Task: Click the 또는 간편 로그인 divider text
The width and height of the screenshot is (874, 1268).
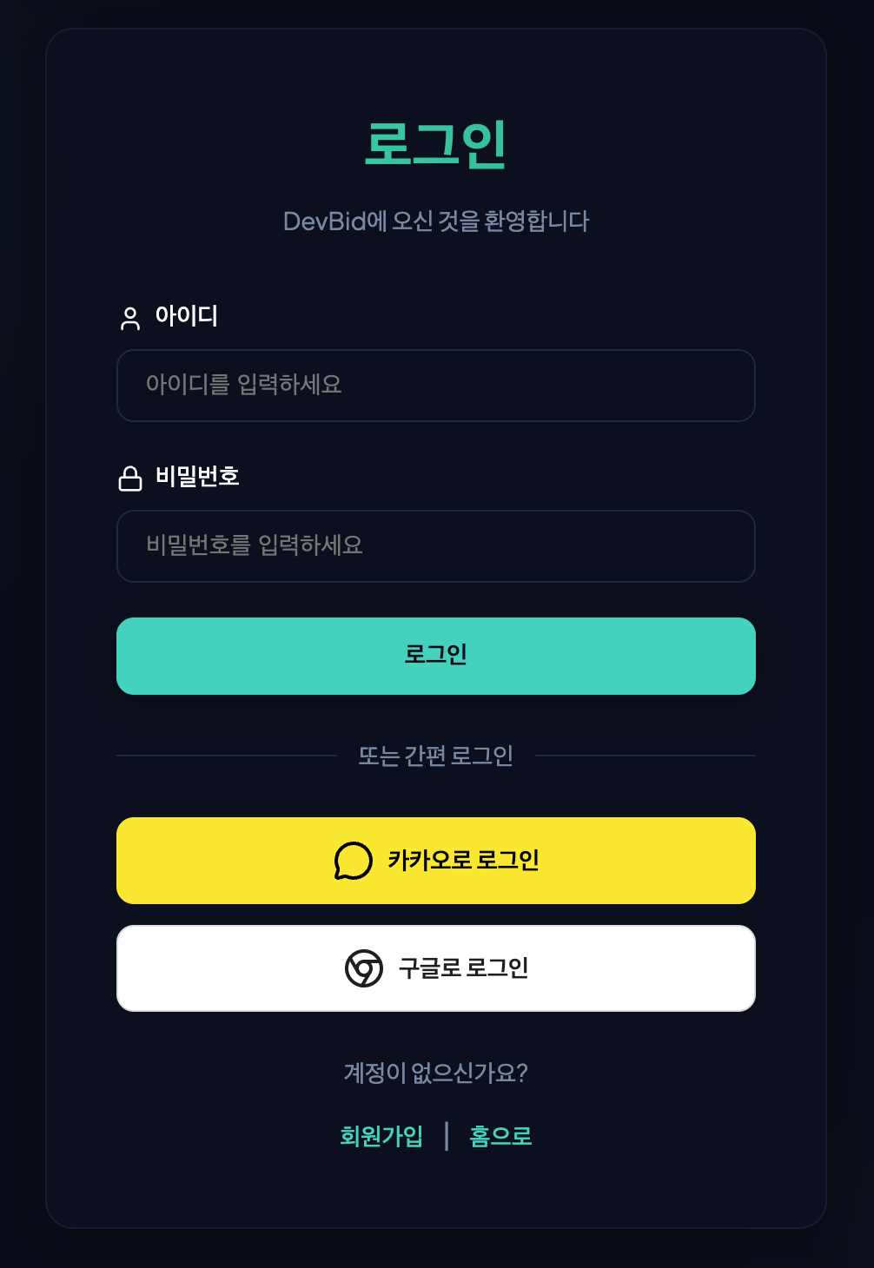Action: [436, 756]
